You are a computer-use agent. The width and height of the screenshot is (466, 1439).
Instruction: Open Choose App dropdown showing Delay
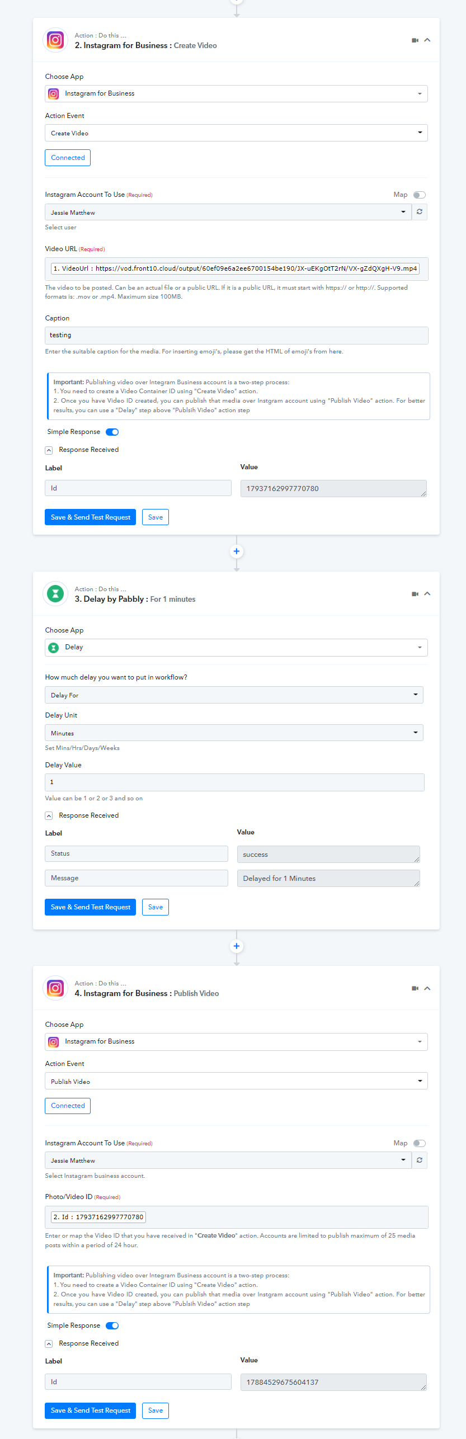pyautogui.click(x=236, y=647)
